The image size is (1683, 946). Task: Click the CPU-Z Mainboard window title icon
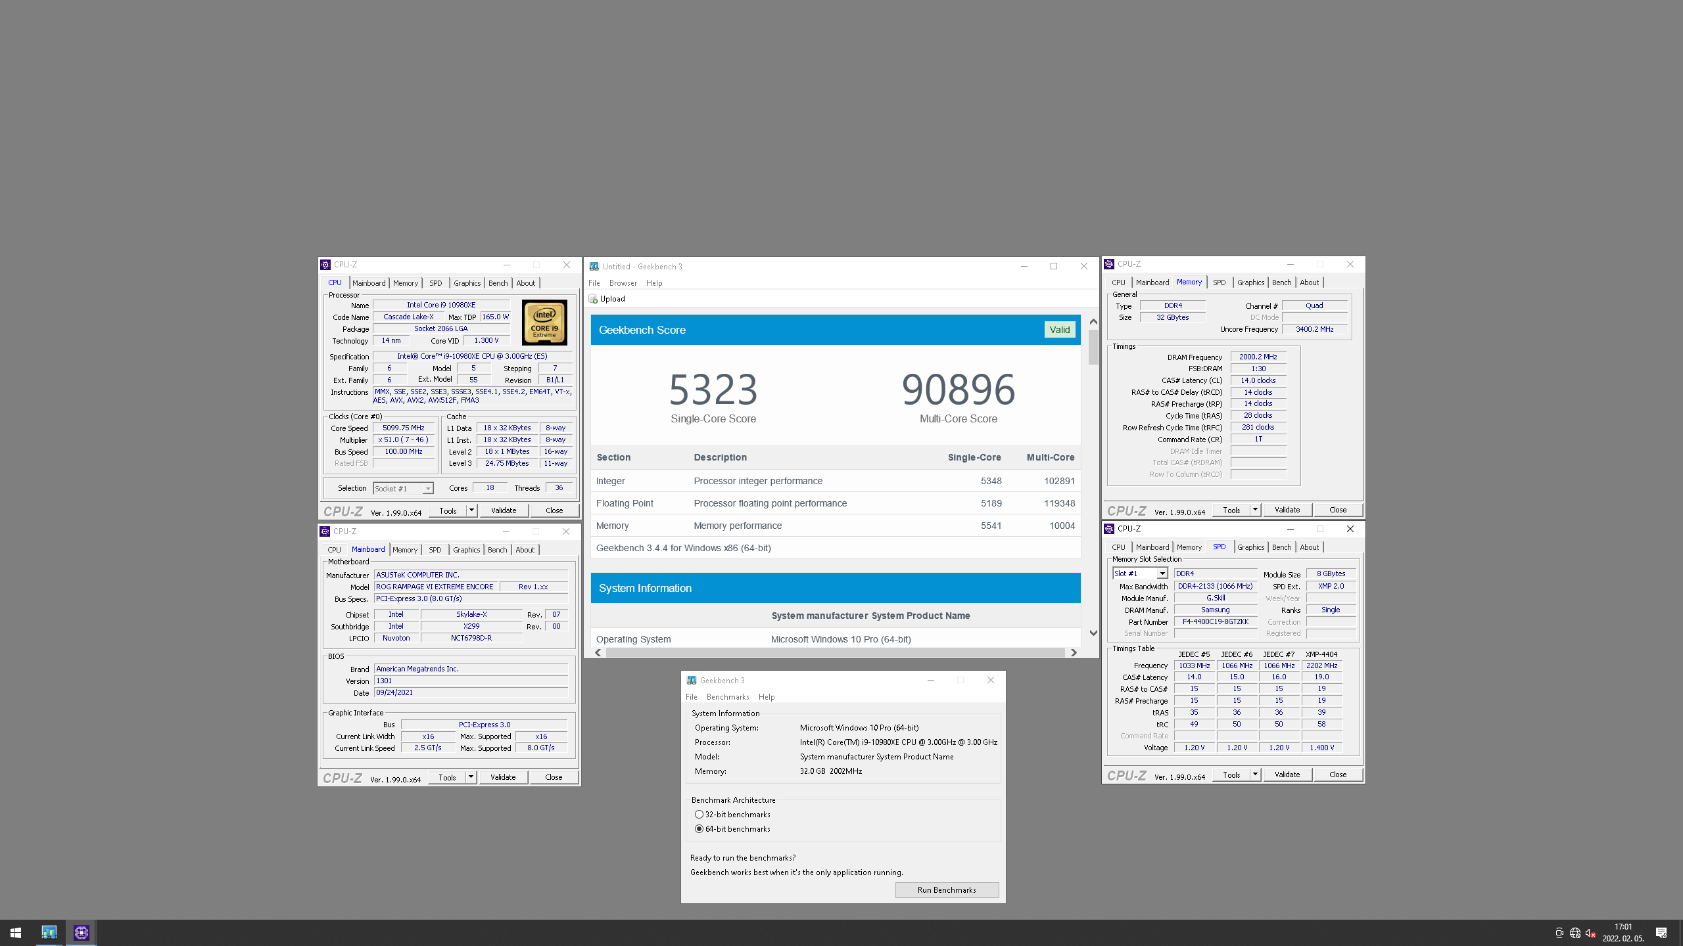(x=325, y=531)
